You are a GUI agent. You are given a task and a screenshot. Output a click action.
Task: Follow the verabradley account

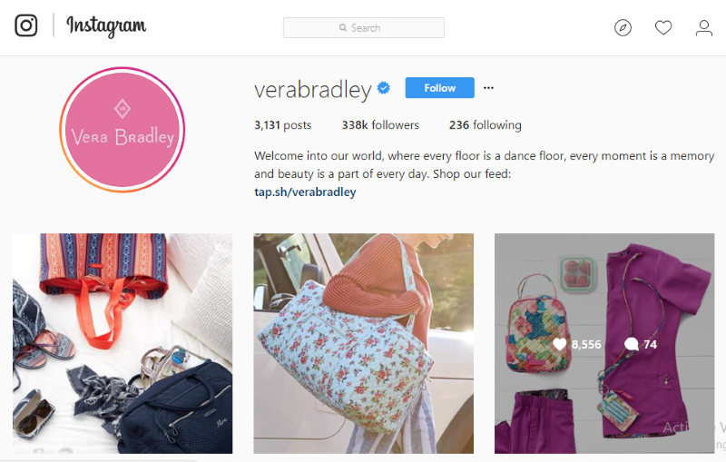coord(439,87)
